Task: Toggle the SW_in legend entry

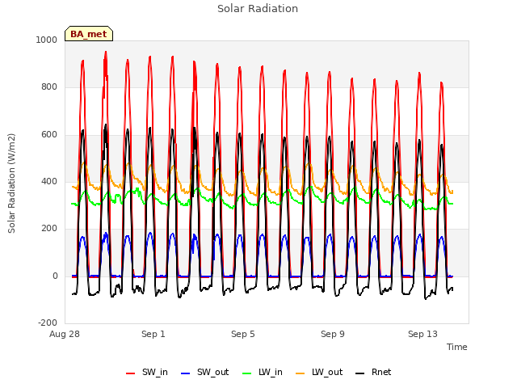Action: [x=147, y=373]
